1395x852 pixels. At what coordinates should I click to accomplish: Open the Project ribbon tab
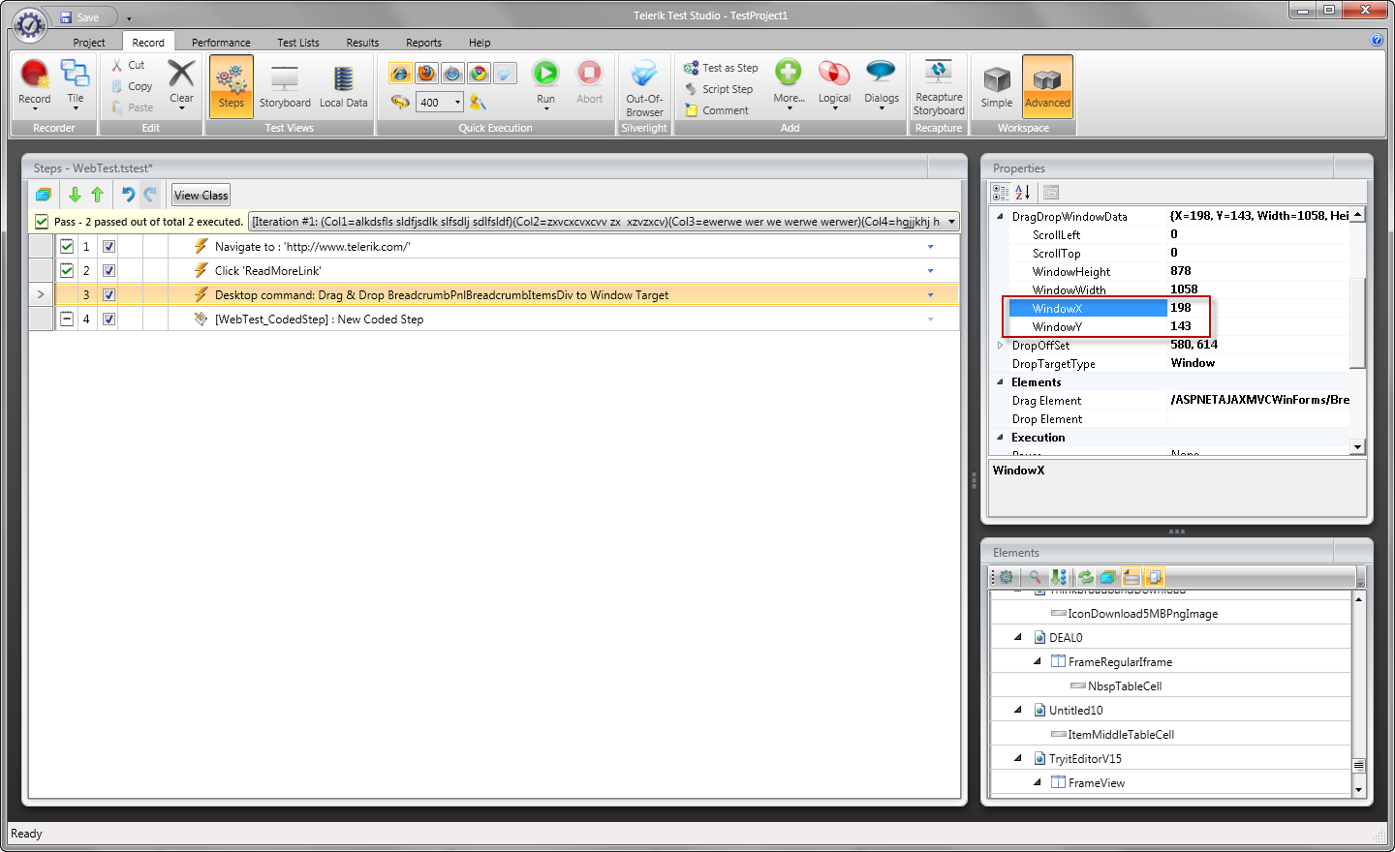pyautogui.click(x=89, y=43)
